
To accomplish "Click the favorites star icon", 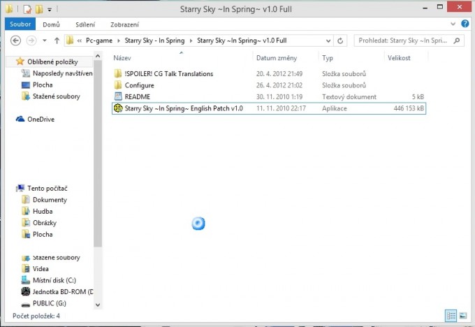I will (x=20, y=61).
